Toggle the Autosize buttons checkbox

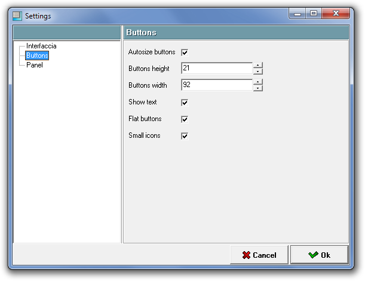[185, 53]
